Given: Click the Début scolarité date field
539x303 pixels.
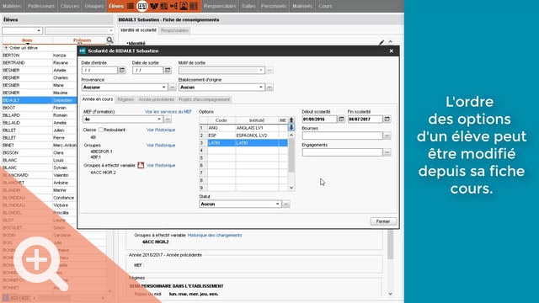Looking at the screenshot, I should (319, 119).
